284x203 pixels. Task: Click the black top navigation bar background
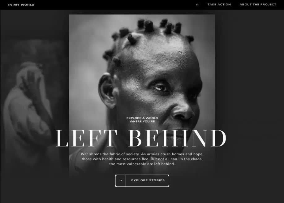pyautogui.click(x=116, y=5)
